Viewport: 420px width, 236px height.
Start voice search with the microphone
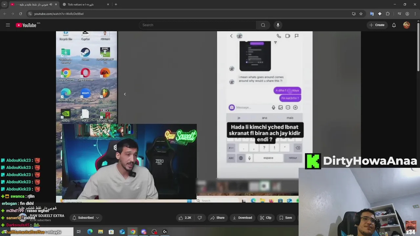278,25
